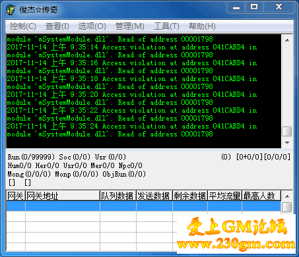Click the 发送数据 column header

pyautogui.click(x=154, y=196)
